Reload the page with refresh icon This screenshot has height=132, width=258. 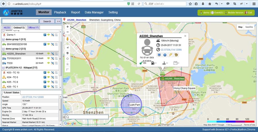(x=139, y=4)
